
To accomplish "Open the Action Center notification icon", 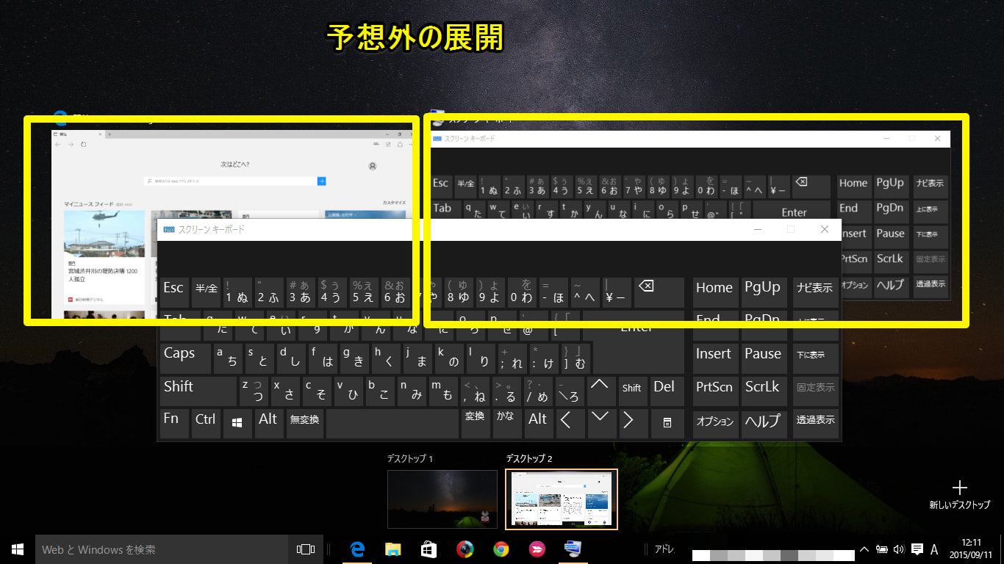I will (917, 549).
